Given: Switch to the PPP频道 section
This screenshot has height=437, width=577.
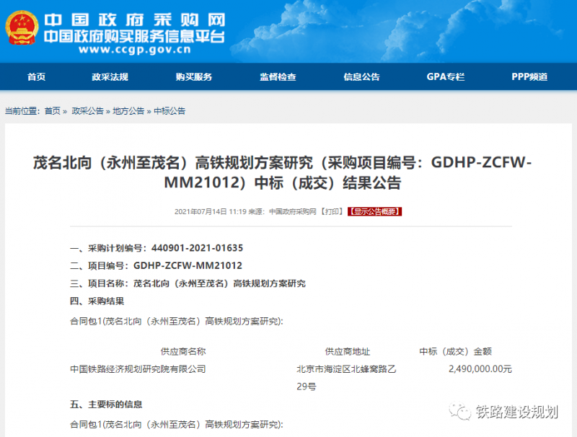Looking at the screenshot, I should pos(529,76).
